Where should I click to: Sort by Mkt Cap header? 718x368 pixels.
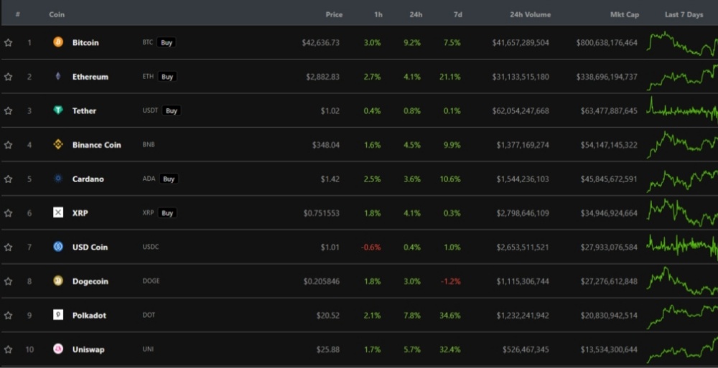click(625, 14)
